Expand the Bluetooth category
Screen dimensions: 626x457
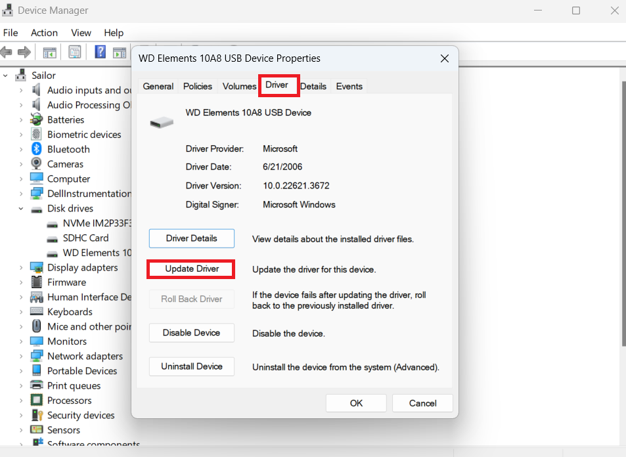21,150
